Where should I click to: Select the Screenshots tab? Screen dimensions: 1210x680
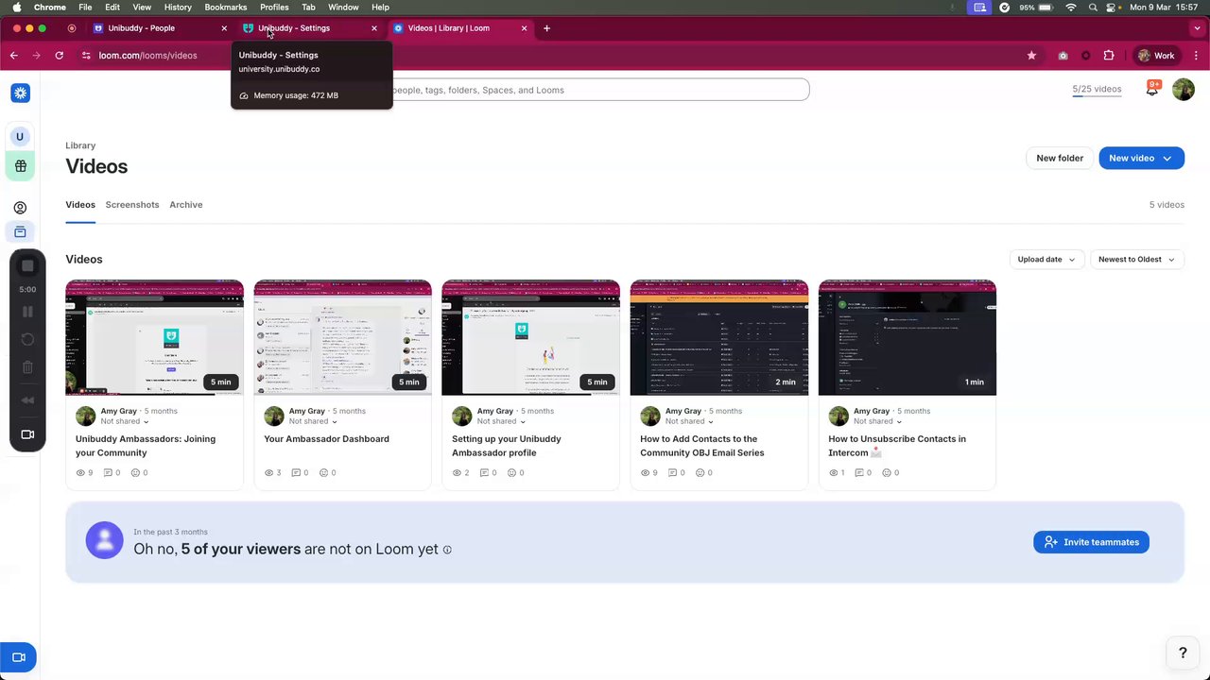[132, 205]
